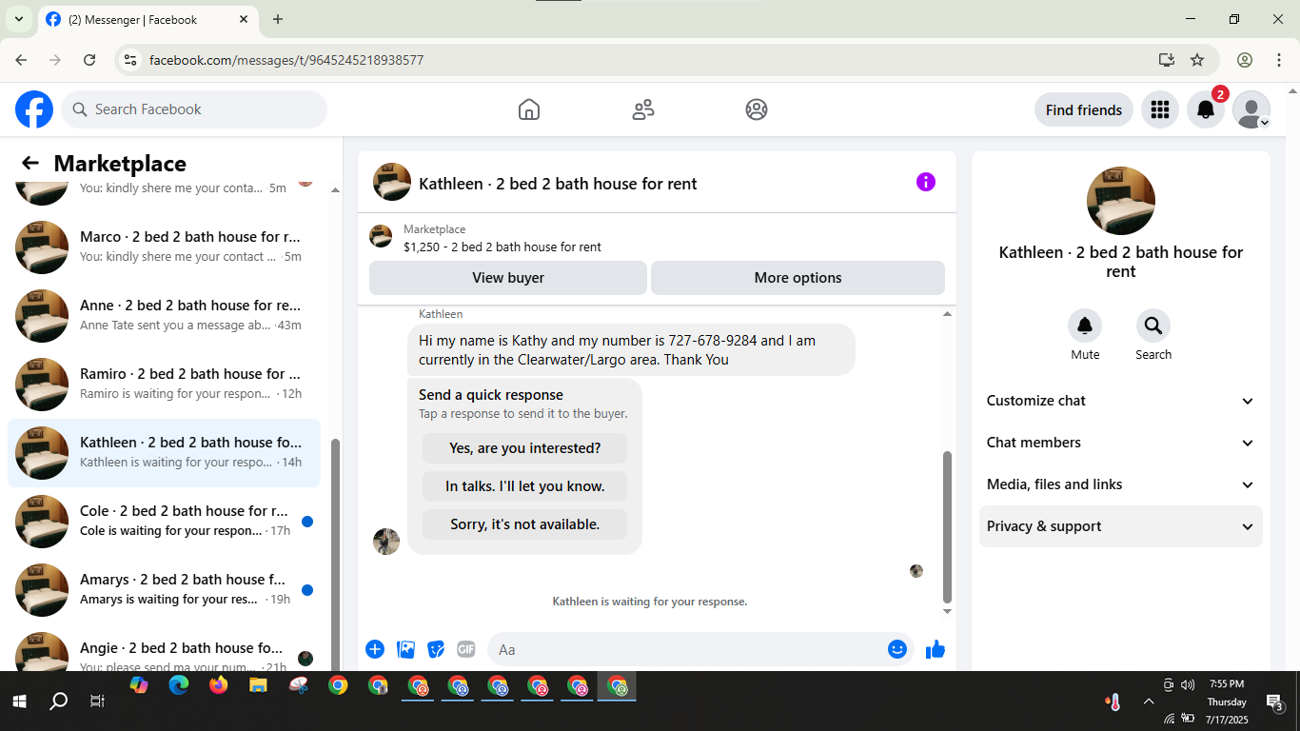Go to the Home feed icon
The image size is (1300, 731).
coord(529,109)
